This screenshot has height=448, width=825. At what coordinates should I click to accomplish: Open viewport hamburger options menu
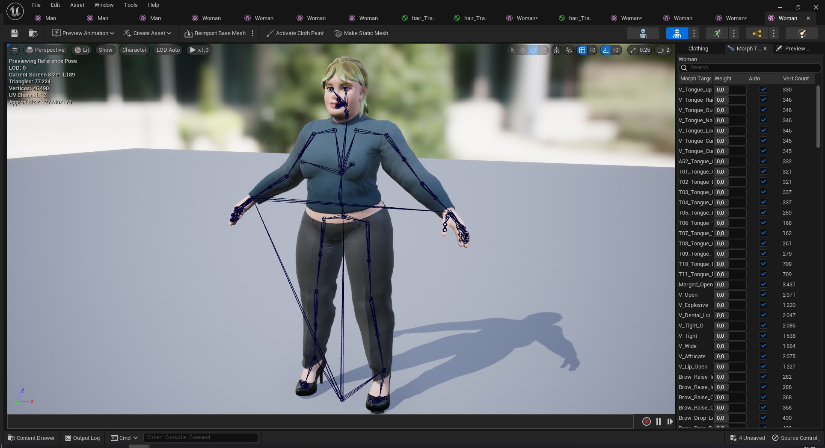point(15,50)
